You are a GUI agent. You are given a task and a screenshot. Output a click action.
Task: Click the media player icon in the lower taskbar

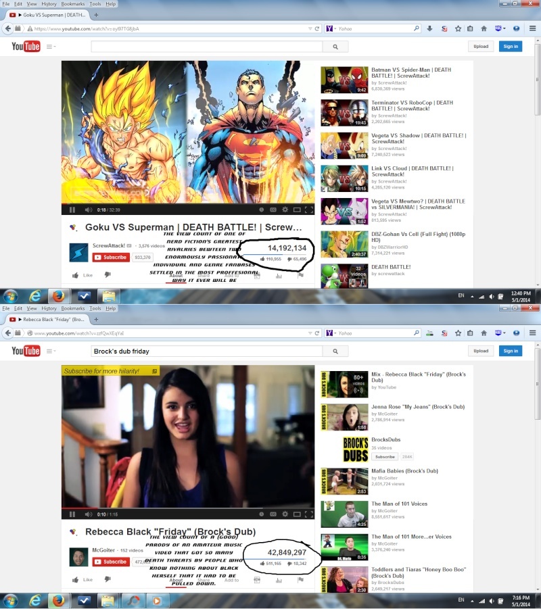pos(156,601)
